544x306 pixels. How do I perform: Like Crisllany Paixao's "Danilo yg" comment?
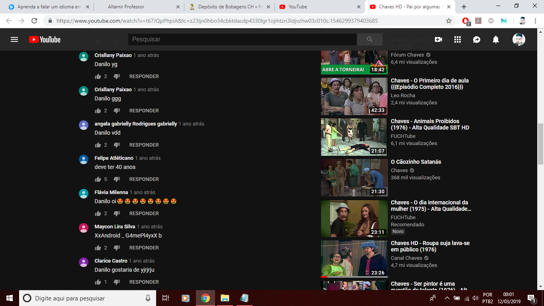(98, 76)
